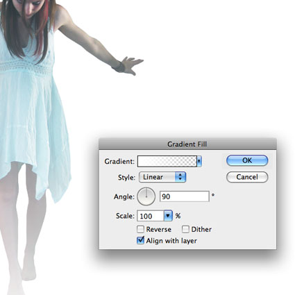Click the Angle dial control
Screen dimensions: 295x295
146,196
